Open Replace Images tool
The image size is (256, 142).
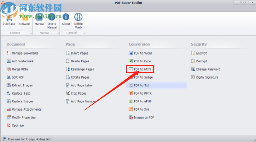20,102
